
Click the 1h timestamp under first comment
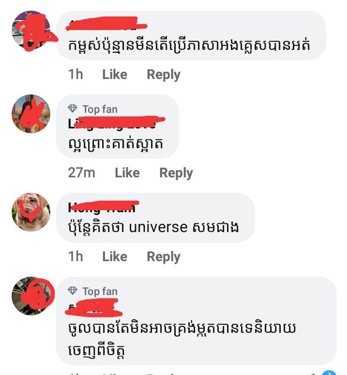click(76, 74)
